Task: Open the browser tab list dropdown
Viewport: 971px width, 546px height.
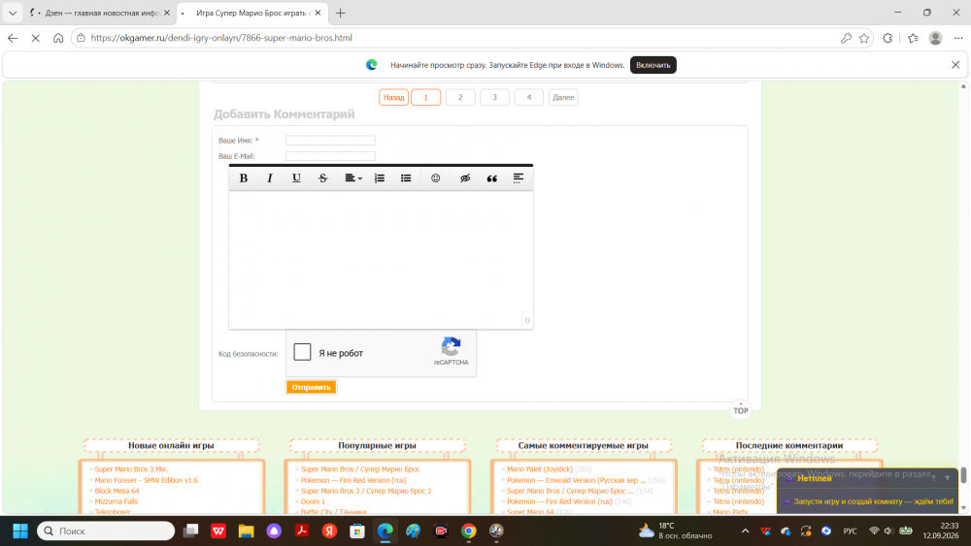Action: 13,13
